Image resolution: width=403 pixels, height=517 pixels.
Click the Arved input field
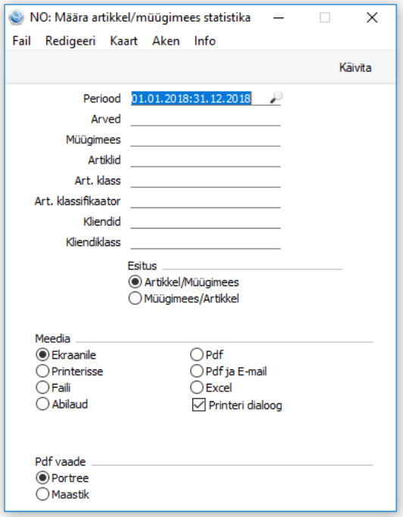(x=205, y=119)
